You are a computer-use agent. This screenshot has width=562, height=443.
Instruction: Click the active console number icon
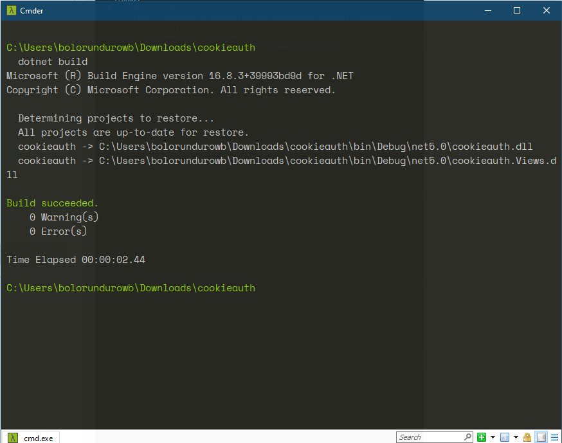click(505, 437)
